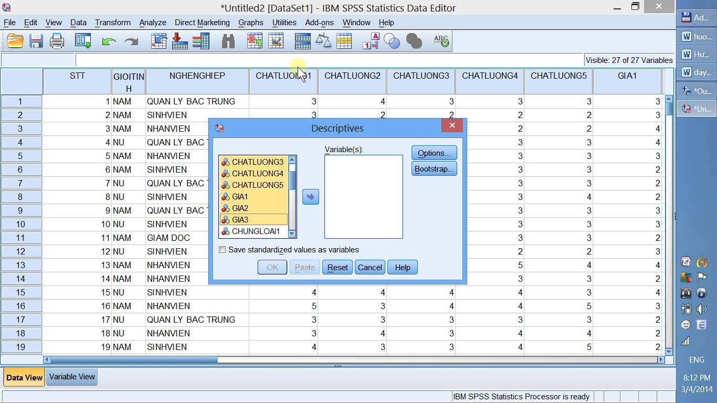The height and width of the screenshot is (403, 717).
Task: Select CHATLUONG4 in the variable list
Action: point(254,174)
